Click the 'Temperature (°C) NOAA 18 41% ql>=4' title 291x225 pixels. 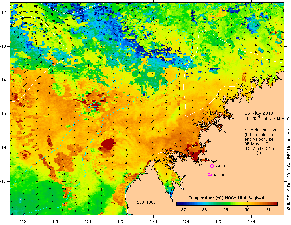227,198
